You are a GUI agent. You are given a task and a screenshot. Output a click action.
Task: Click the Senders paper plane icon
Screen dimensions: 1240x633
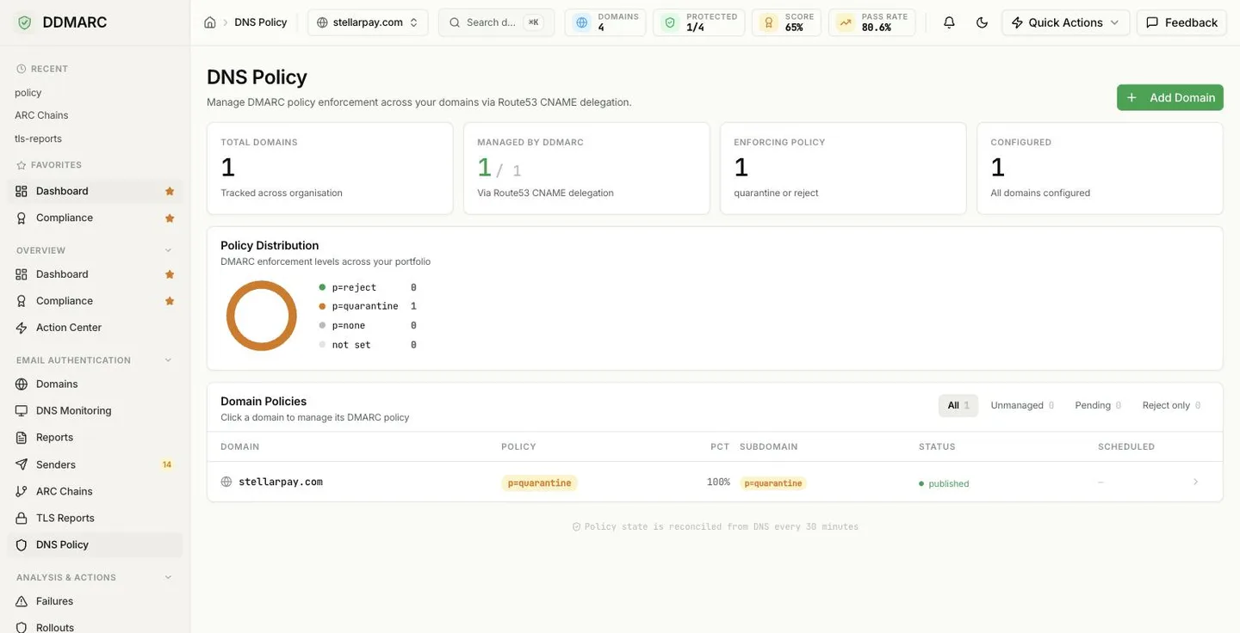coord(22,464)
